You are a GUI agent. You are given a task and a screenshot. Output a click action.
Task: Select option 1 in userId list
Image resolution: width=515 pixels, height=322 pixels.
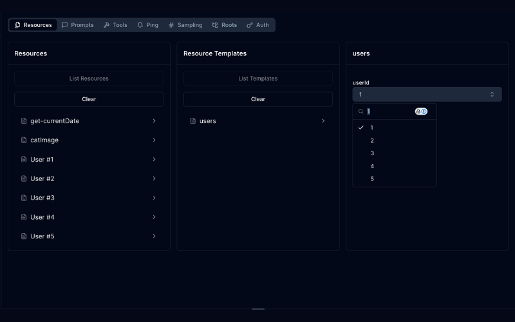coord(395,128)
